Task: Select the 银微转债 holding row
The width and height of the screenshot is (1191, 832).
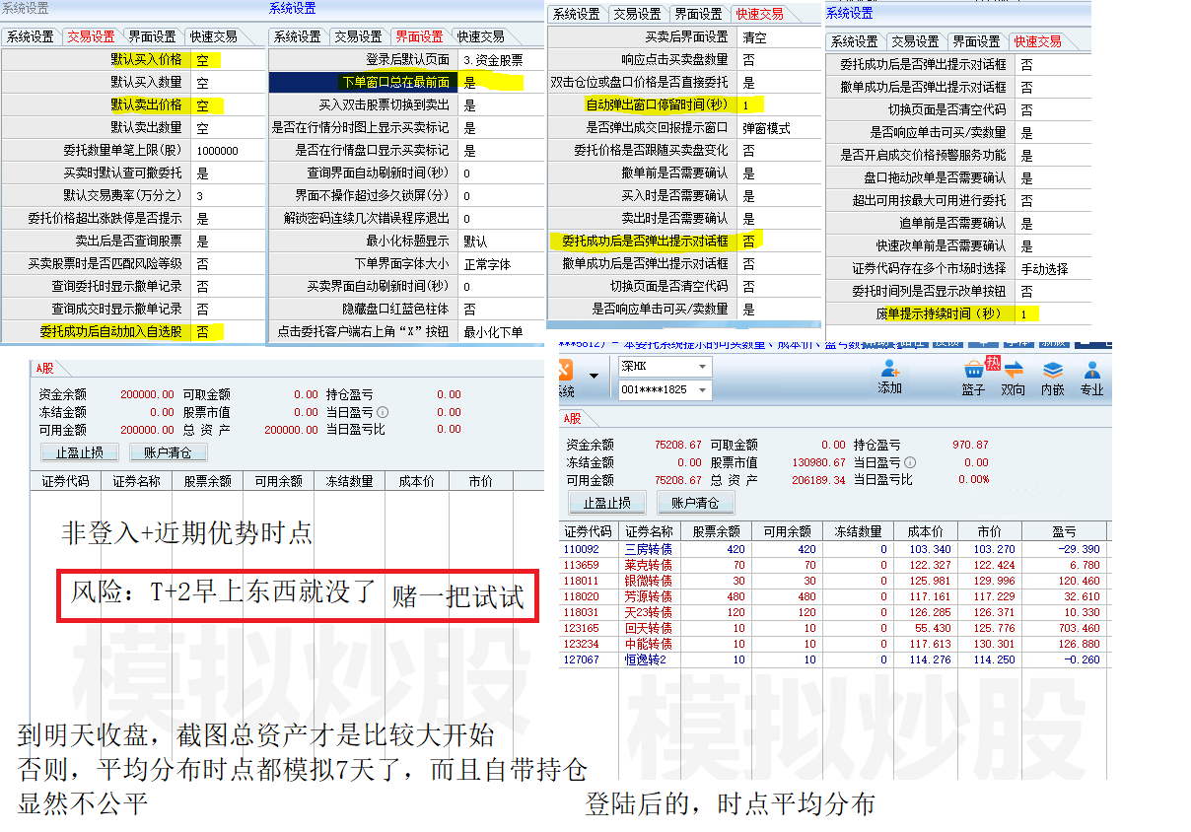Action: tap(834, 581)
